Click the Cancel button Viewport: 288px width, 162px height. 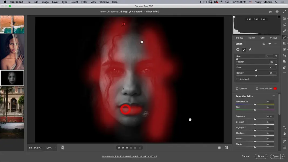tap(246, 156)
